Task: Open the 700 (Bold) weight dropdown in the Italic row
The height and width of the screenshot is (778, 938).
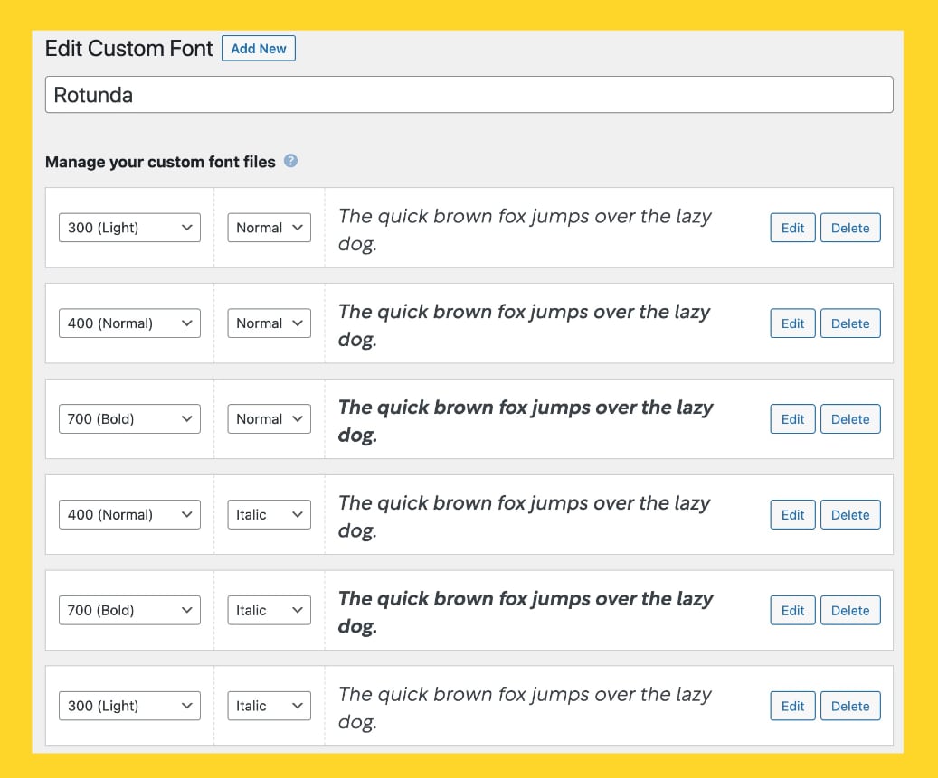Action: (129, 610)
